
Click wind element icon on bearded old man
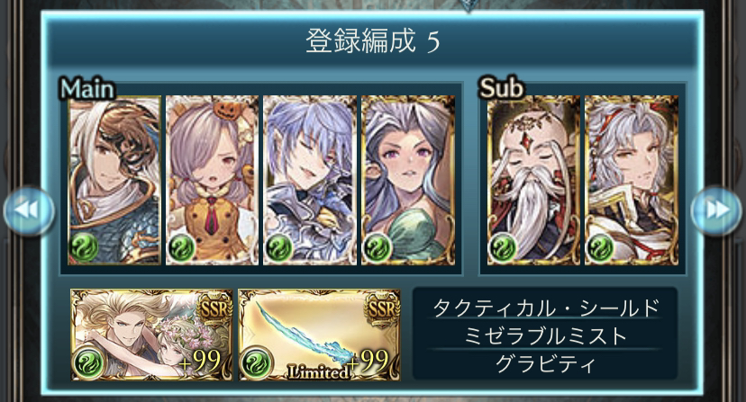tap(504, 247)
